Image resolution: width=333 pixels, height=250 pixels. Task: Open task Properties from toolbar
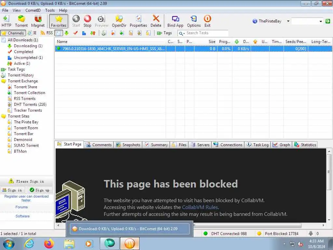(138, 21)
